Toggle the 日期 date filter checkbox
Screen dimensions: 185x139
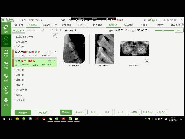tap(107, 30)
